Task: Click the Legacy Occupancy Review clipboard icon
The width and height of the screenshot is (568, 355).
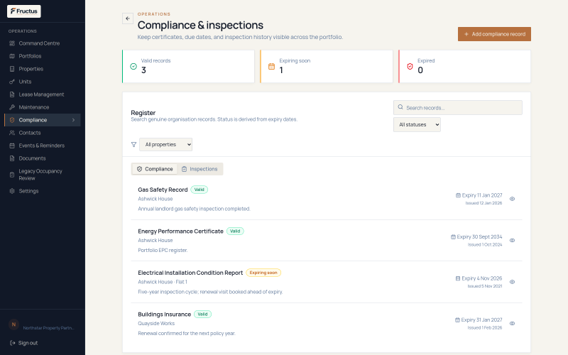Action: pos(12,175)
